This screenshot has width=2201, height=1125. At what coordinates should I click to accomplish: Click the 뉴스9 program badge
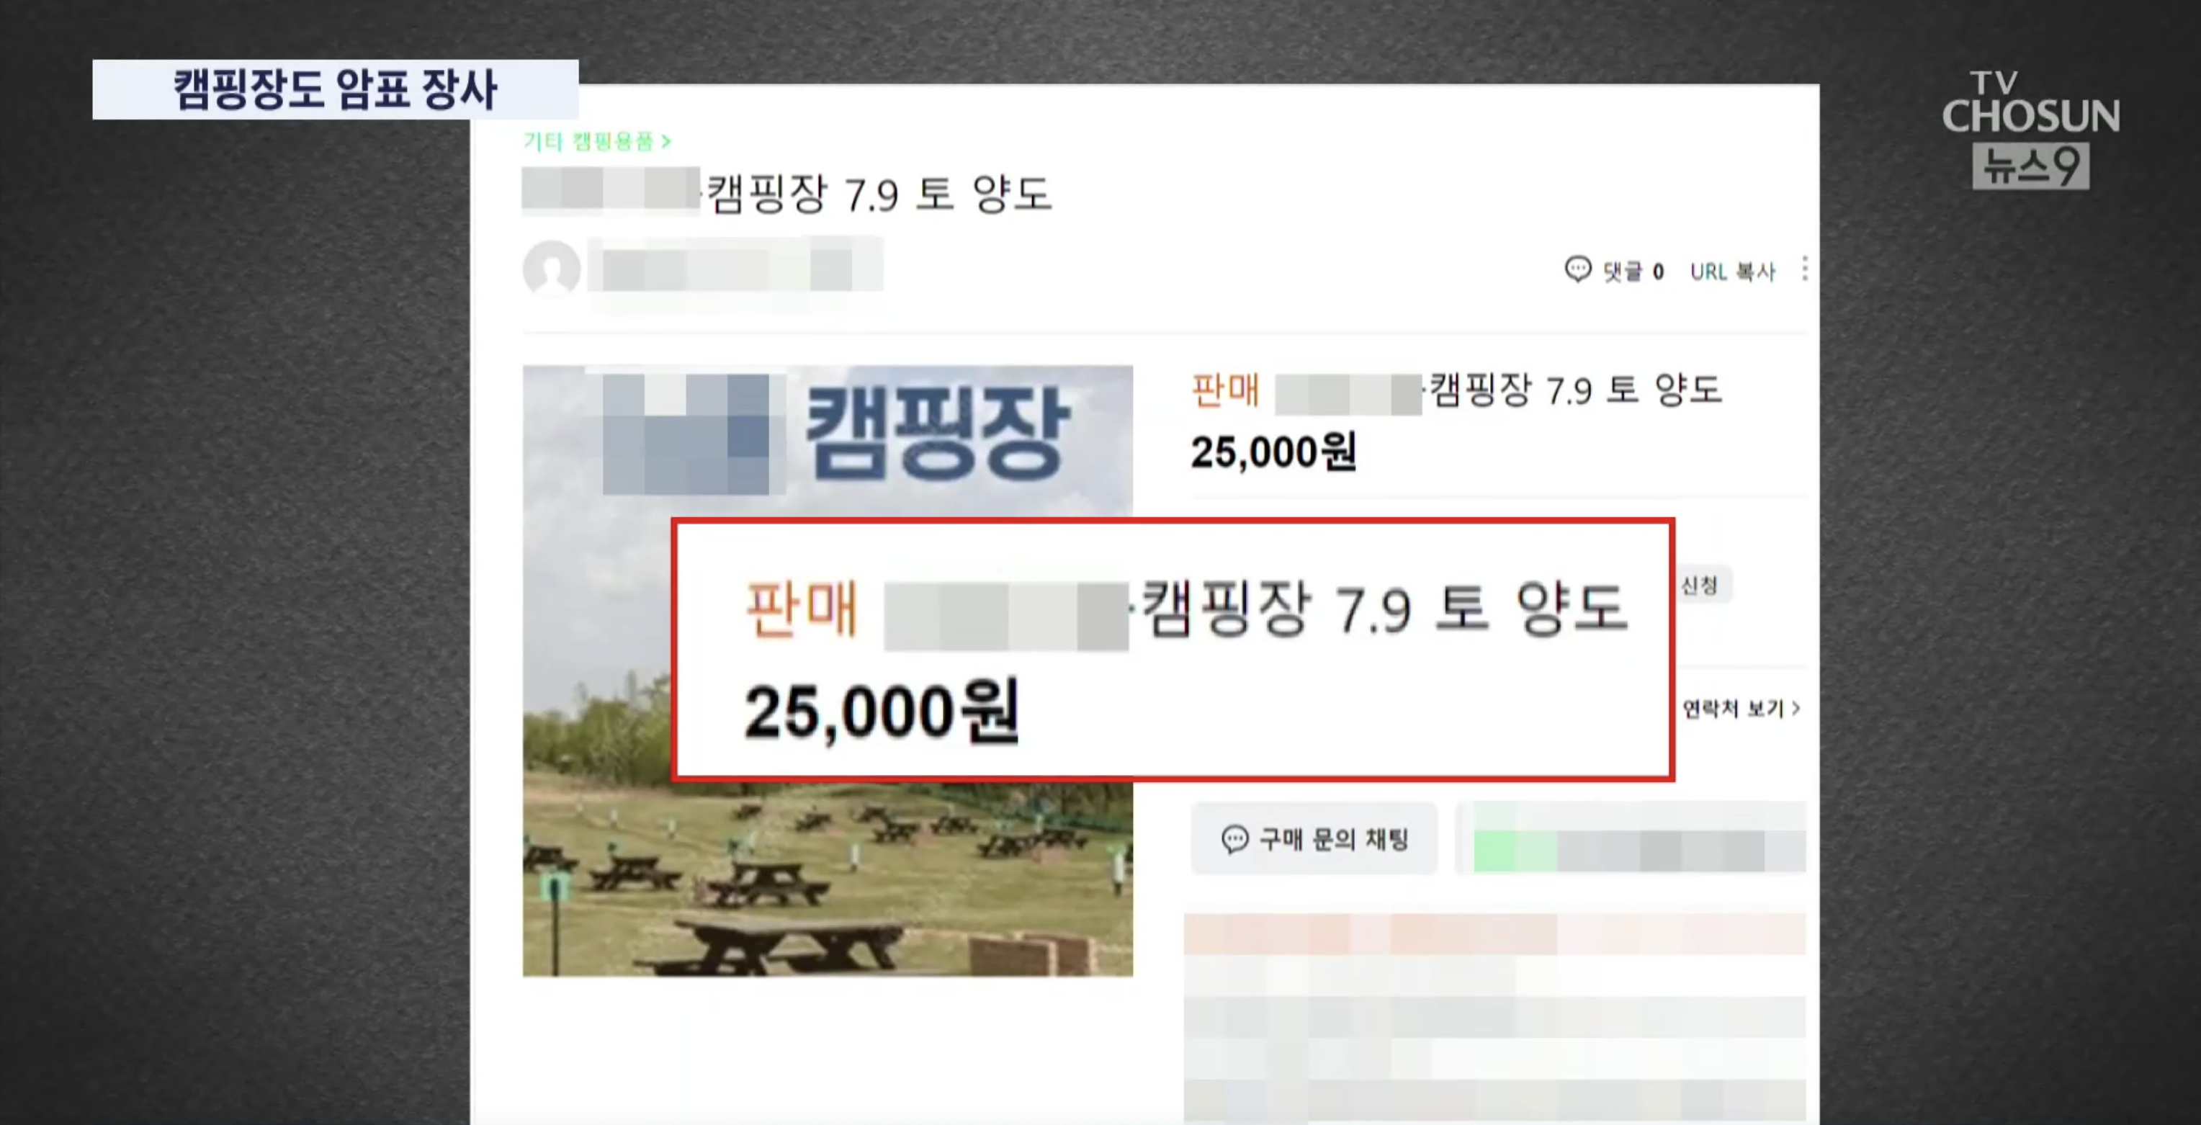tap(2031, 166)
